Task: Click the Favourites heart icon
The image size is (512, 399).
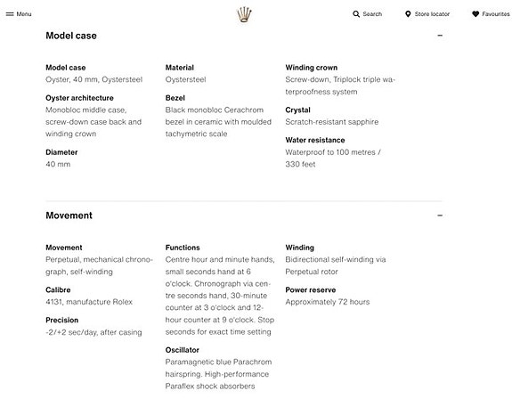Action: click(475, 14)
